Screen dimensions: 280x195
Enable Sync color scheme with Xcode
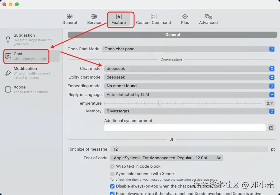[x=112, y=174]
